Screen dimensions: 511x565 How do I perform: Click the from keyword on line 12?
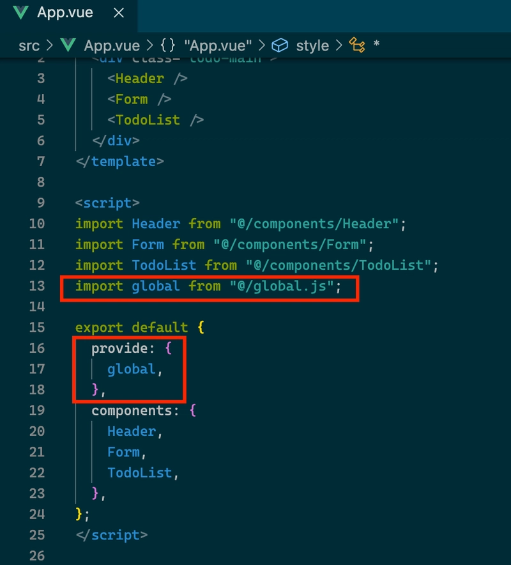click(220, 265)
